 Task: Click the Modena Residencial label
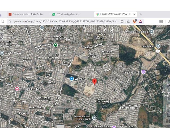(137, 32)
